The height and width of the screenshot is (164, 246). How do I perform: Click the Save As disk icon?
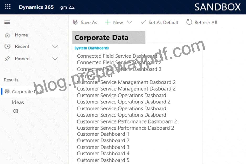click(x=76, y=22)
